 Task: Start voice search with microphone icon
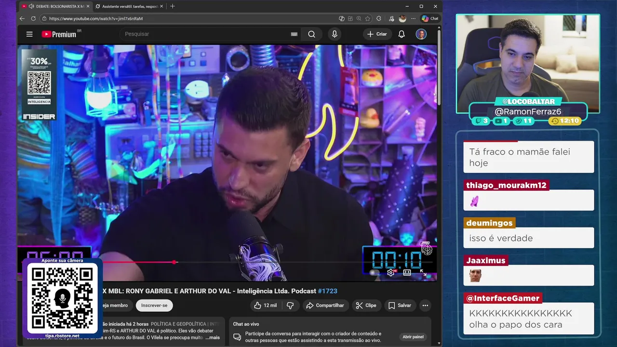pos(335,34)
